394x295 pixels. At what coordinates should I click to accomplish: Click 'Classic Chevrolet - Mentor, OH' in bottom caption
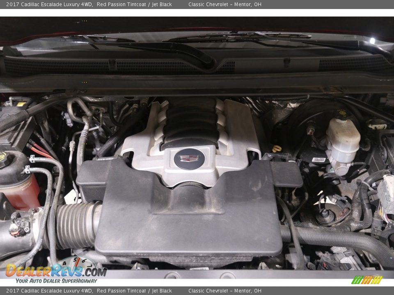[x=224, y=291]
